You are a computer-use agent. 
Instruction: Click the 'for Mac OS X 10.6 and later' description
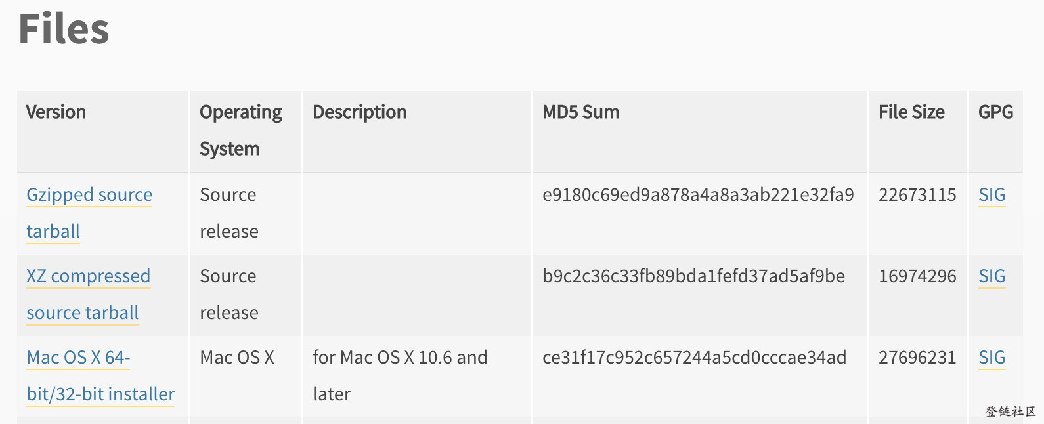[400, 375]
